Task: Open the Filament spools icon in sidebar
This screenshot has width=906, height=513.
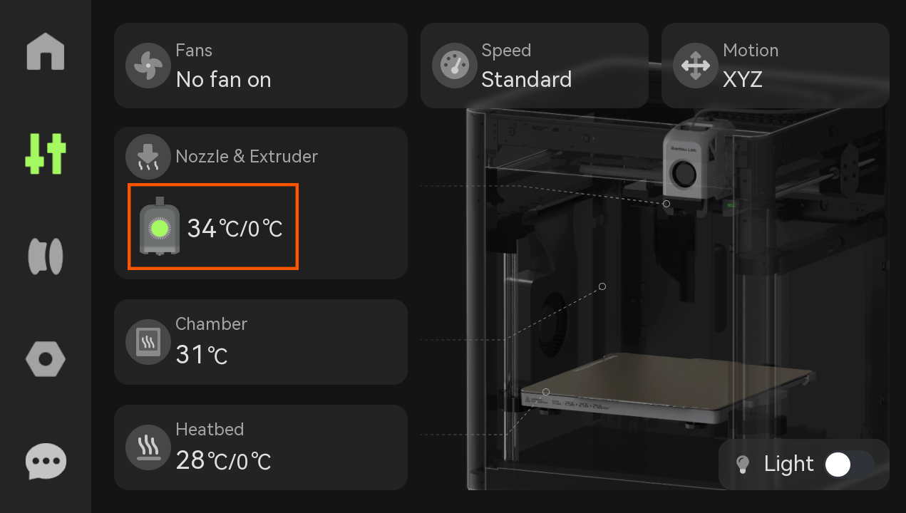Action: pyautogui.click(x=46, y=256)
